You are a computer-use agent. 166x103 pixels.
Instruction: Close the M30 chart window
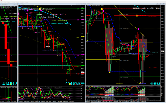click(x=163, y=4)
